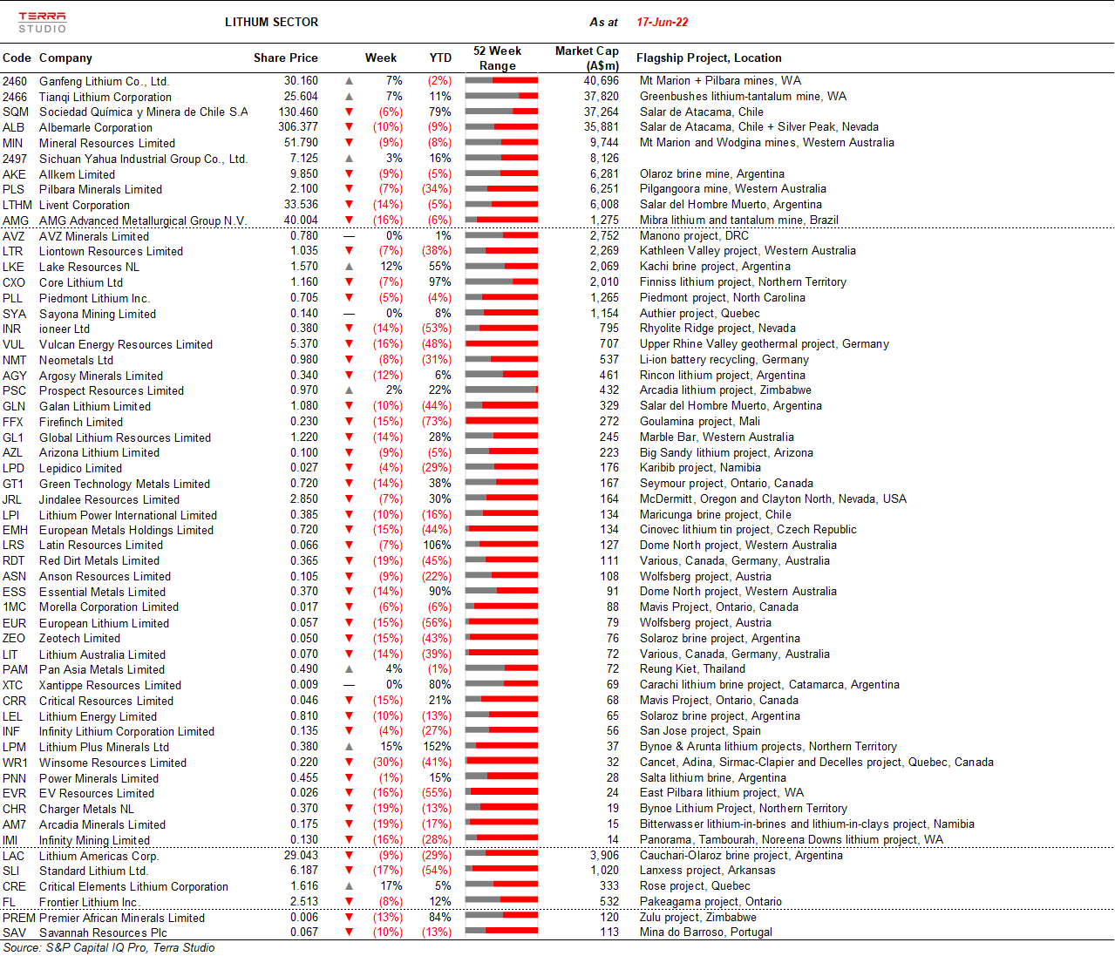
Task: Click the down arrow in Winsome Resources row
Action: pyautogui.click(x=350, y=763)
